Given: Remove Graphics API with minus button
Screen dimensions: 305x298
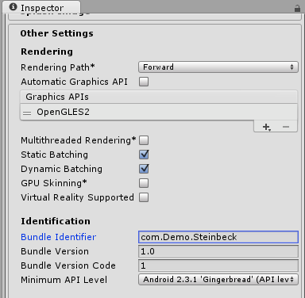Looking at the screenshot, I should click(x=286, y=127).
